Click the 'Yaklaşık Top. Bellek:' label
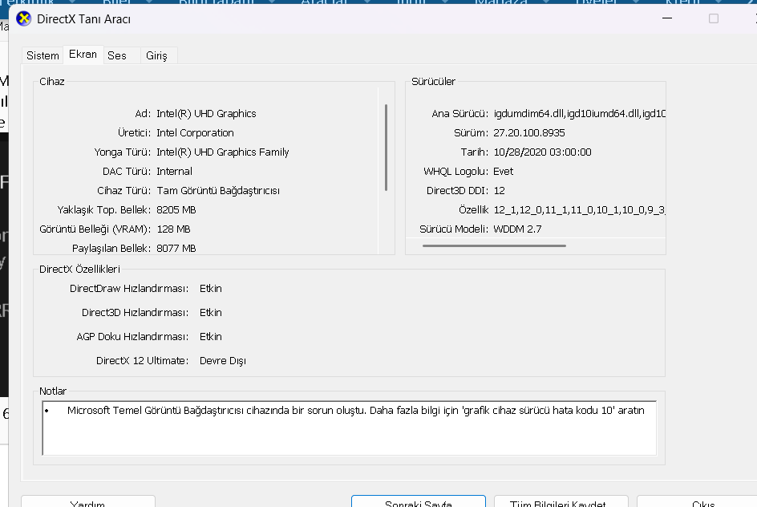 point(103,210)
